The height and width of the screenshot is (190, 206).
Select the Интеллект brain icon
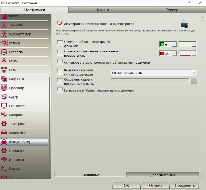click(x=4, y=160)
